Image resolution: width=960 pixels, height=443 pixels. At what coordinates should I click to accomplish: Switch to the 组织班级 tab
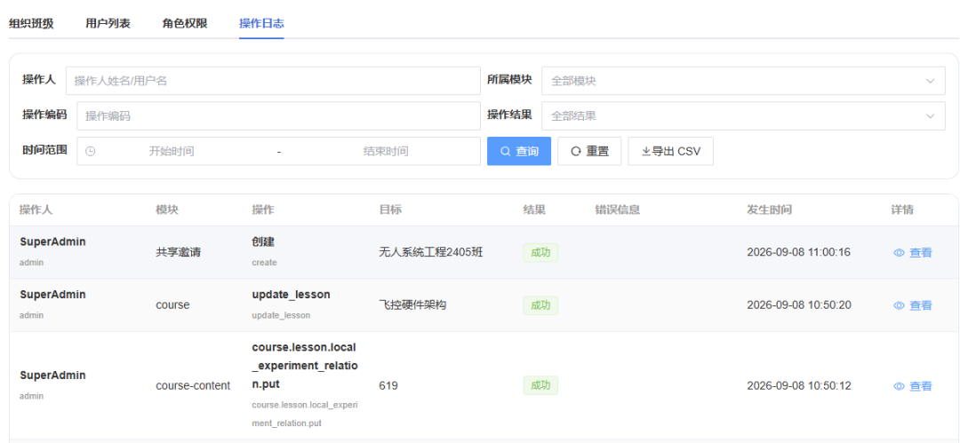pos(31,24)
